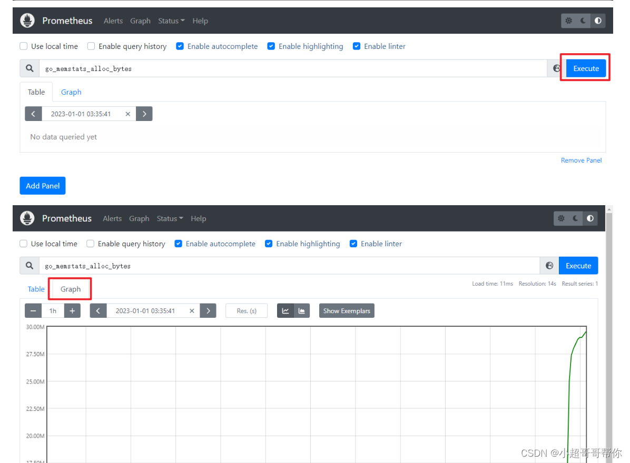This screenshot has height=463, width=630.
Task: Toggle Use local time in bottom panel
Action: tap(23, 244)
